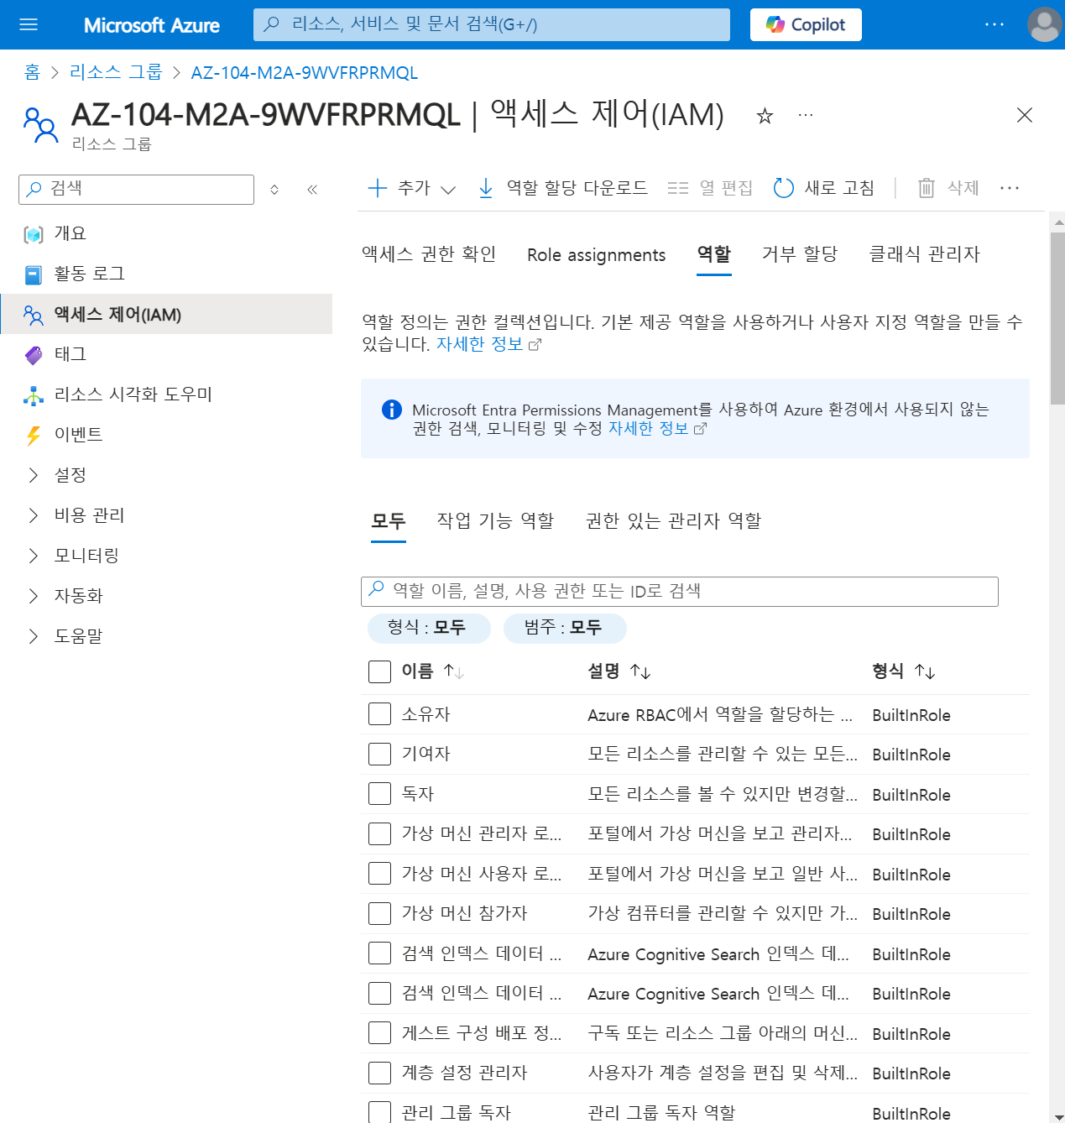Check the 계층 설정 관리자 checkbox
Viewport: 1065px width, 1123px height.
[x=380, y=1073]
